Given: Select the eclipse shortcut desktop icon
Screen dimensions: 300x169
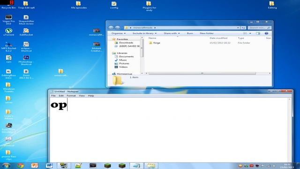Looking at the screenshot, I should pyautogui.click(x=26, y=47).
